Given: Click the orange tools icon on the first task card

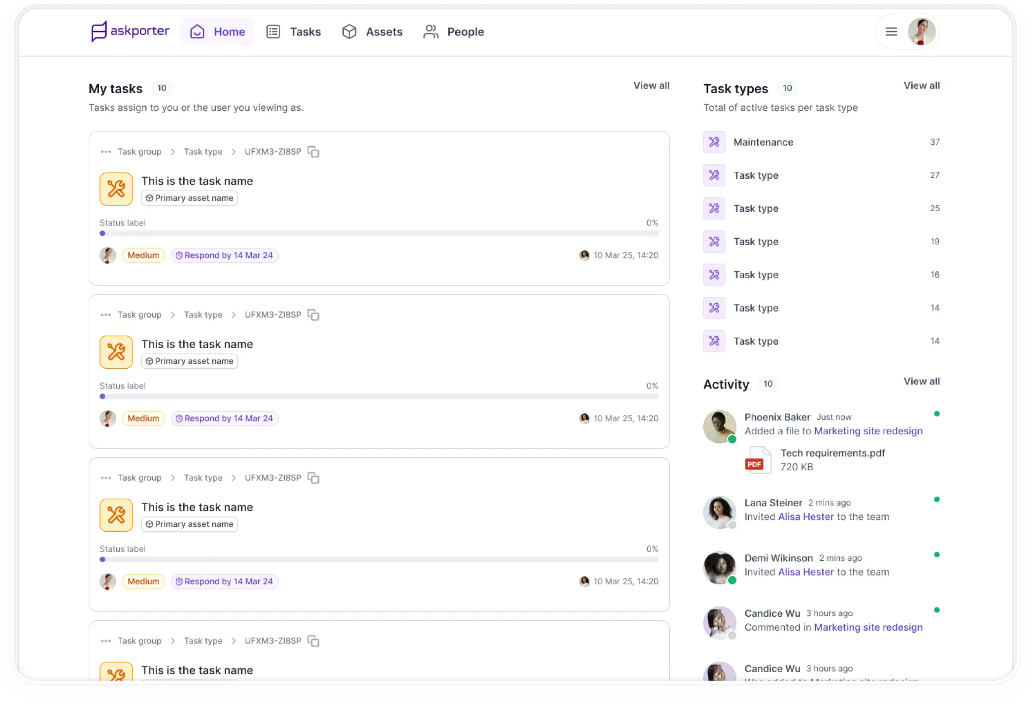Looking at the screenshot, I should [116, 189].
